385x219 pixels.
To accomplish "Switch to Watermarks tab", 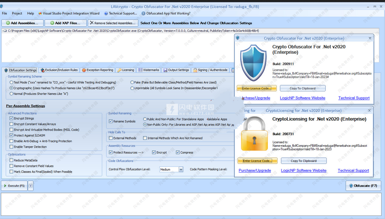I will [x=149, y=70].
